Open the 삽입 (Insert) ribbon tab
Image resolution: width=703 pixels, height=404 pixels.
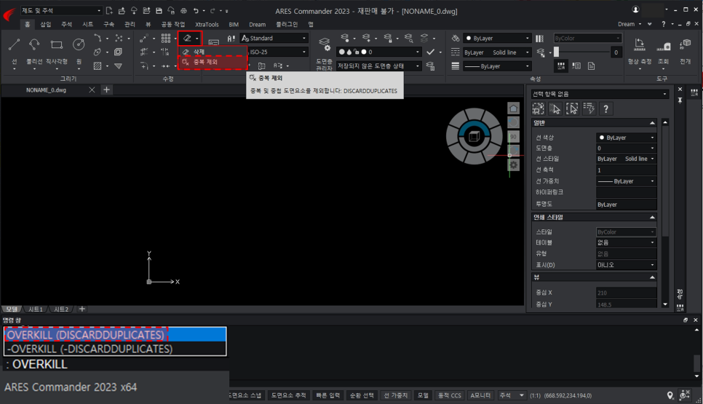46,24
